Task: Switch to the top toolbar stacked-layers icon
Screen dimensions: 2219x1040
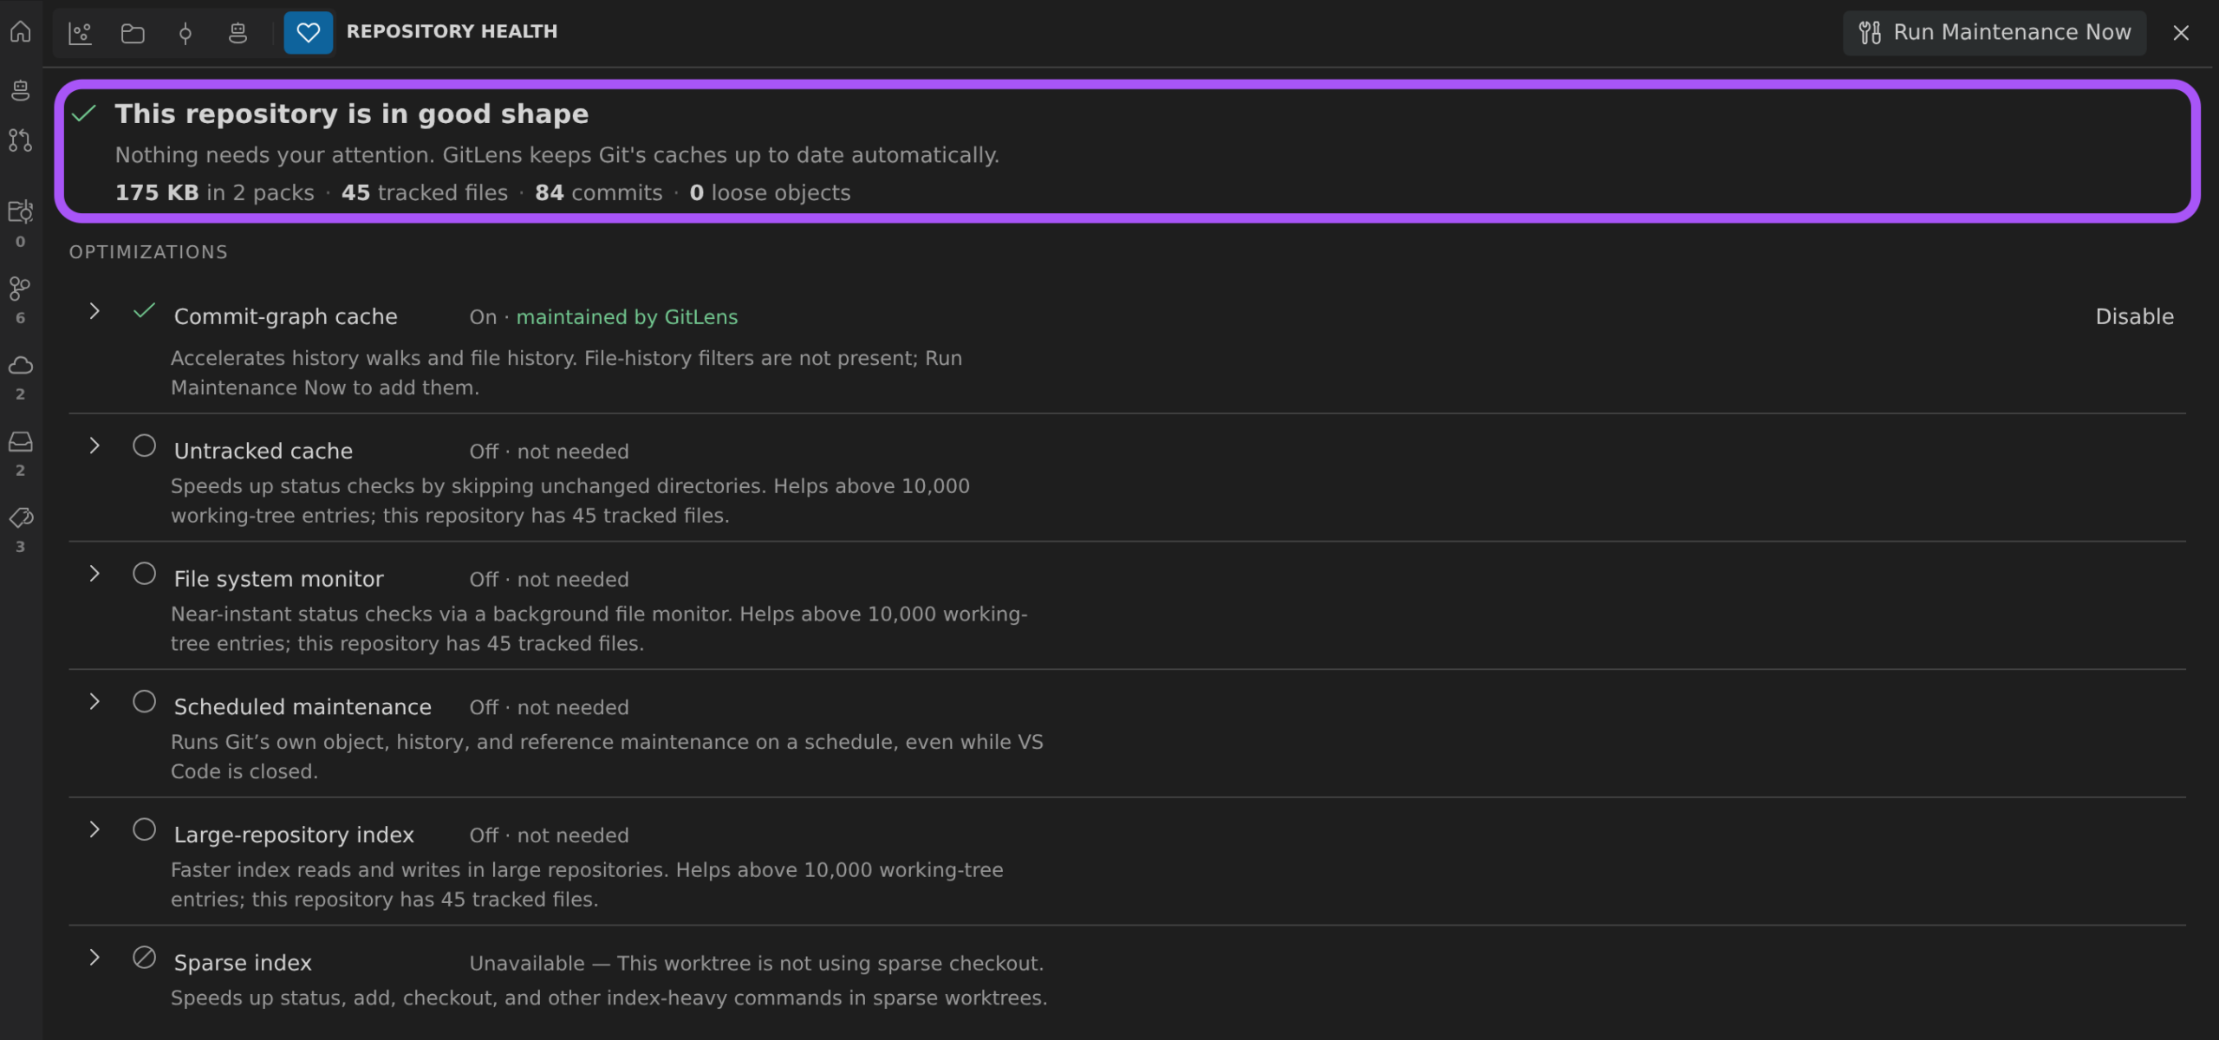Action: (x=238, y=33)
